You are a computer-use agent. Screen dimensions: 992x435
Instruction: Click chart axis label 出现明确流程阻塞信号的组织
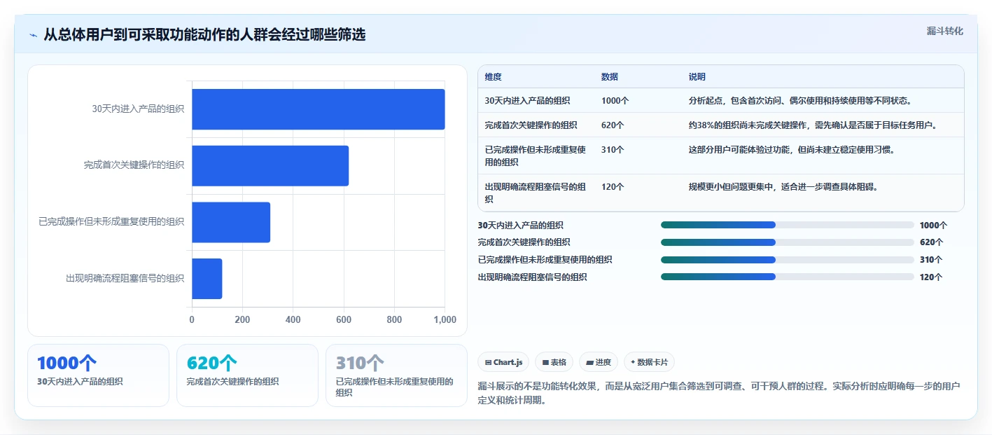point(125,278)
